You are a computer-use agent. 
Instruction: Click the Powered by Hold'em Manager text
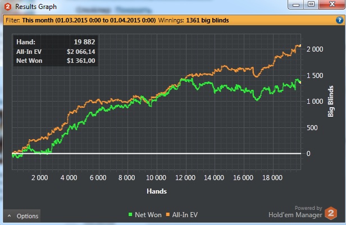295,212
